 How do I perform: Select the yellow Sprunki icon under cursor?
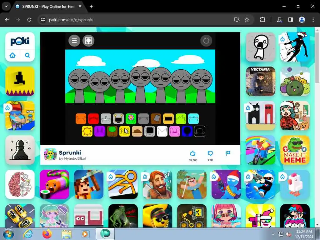[125, 131]
